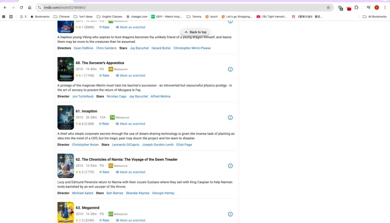Viewport: 390px width, 223px height.
Task: Open director Jon Turteltaub's page
Action: (x=83, y=96)
